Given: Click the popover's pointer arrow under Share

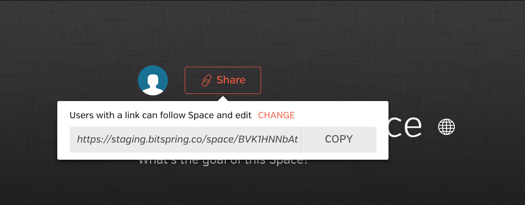Looking at the screenshot, I should coord(223,98).
